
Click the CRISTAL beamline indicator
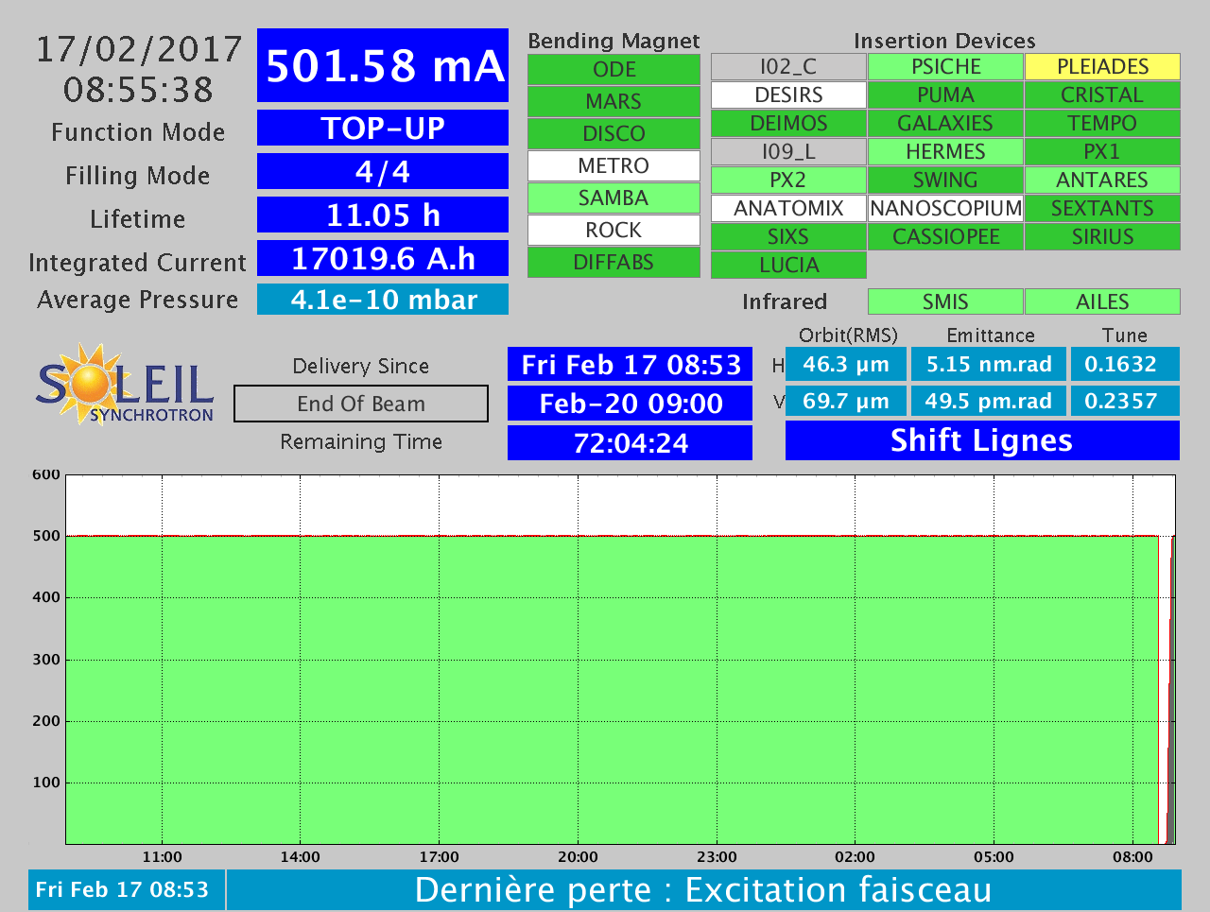pyautogui.click(x=1102, y=95)
